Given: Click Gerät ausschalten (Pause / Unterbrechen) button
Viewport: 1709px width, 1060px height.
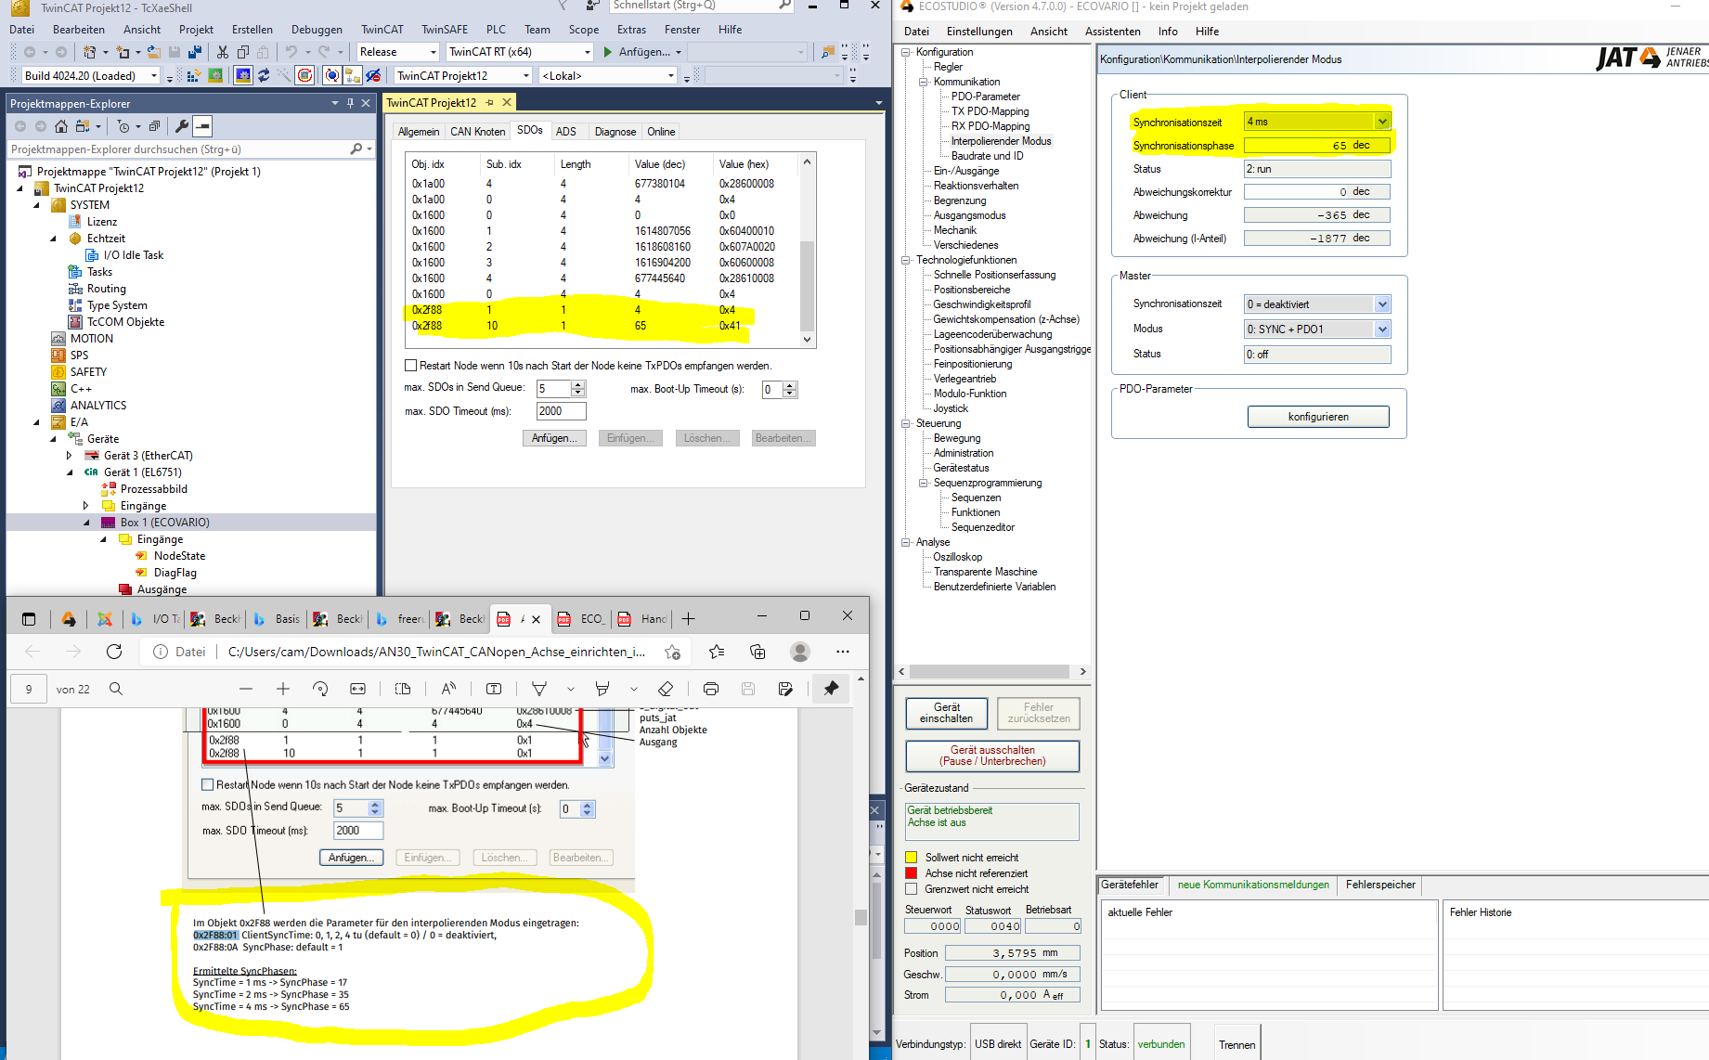Looking at the screenshot, I should point(992,756).
